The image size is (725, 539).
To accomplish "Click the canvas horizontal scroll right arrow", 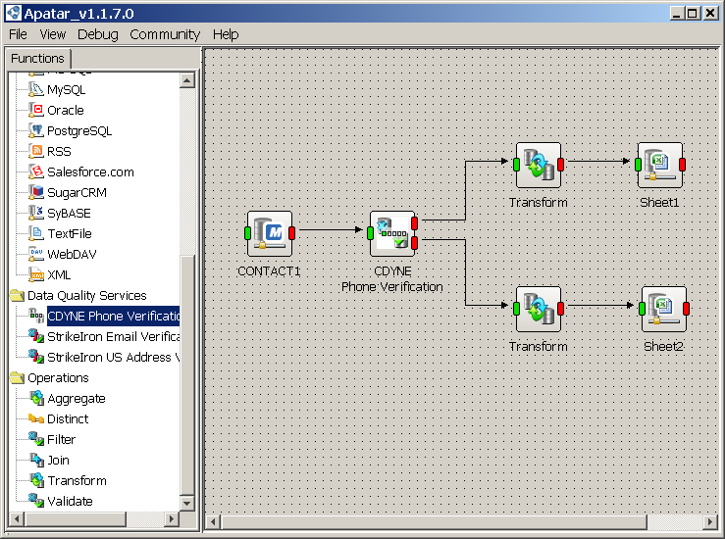I will click(710, 522).
